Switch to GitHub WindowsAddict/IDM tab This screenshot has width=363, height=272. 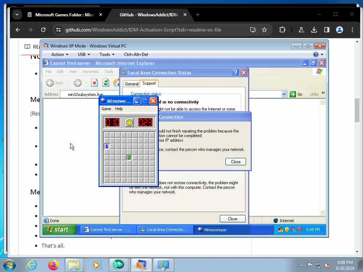(x=149, y=15)
